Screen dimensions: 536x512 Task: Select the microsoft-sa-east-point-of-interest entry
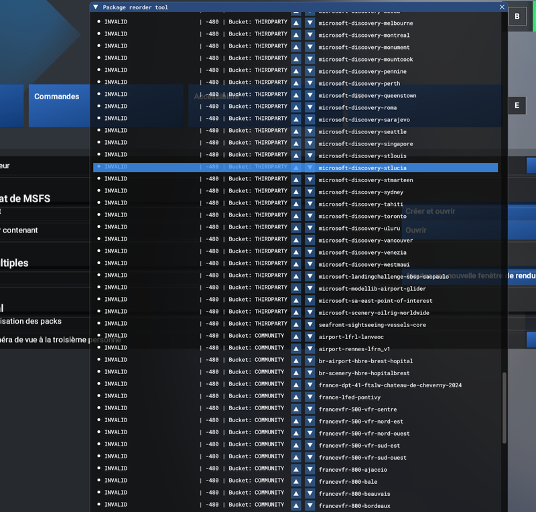coord(375,301)
